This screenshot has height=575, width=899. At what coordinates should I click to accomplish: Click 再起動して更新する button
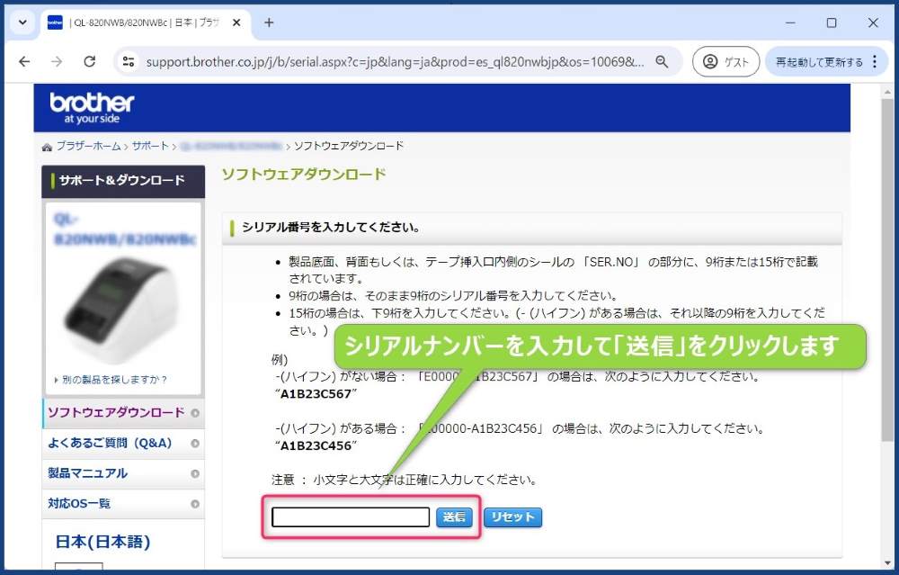[x=819, y=62]
